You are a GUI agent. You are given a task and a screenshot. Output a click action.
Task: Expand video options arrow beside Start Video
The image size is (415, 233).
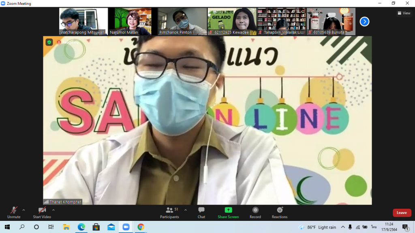(x=53, y=210)
